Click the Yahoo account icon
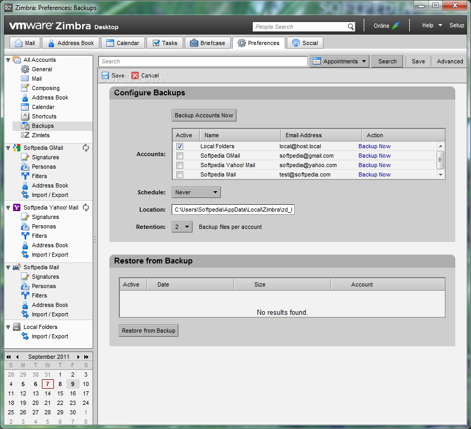 point(17,207)
